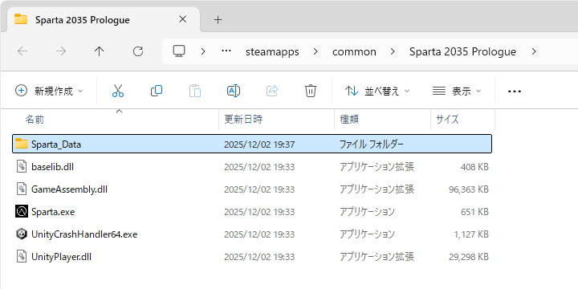Select the baselib.dll file name
Viewport: 578px width, 289px height.
(52, 167)
